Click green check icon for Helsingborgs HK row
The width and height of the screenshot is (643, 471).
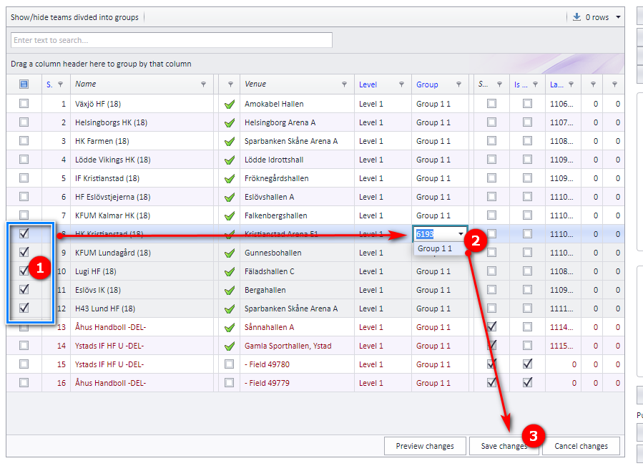tap(230, 122)
